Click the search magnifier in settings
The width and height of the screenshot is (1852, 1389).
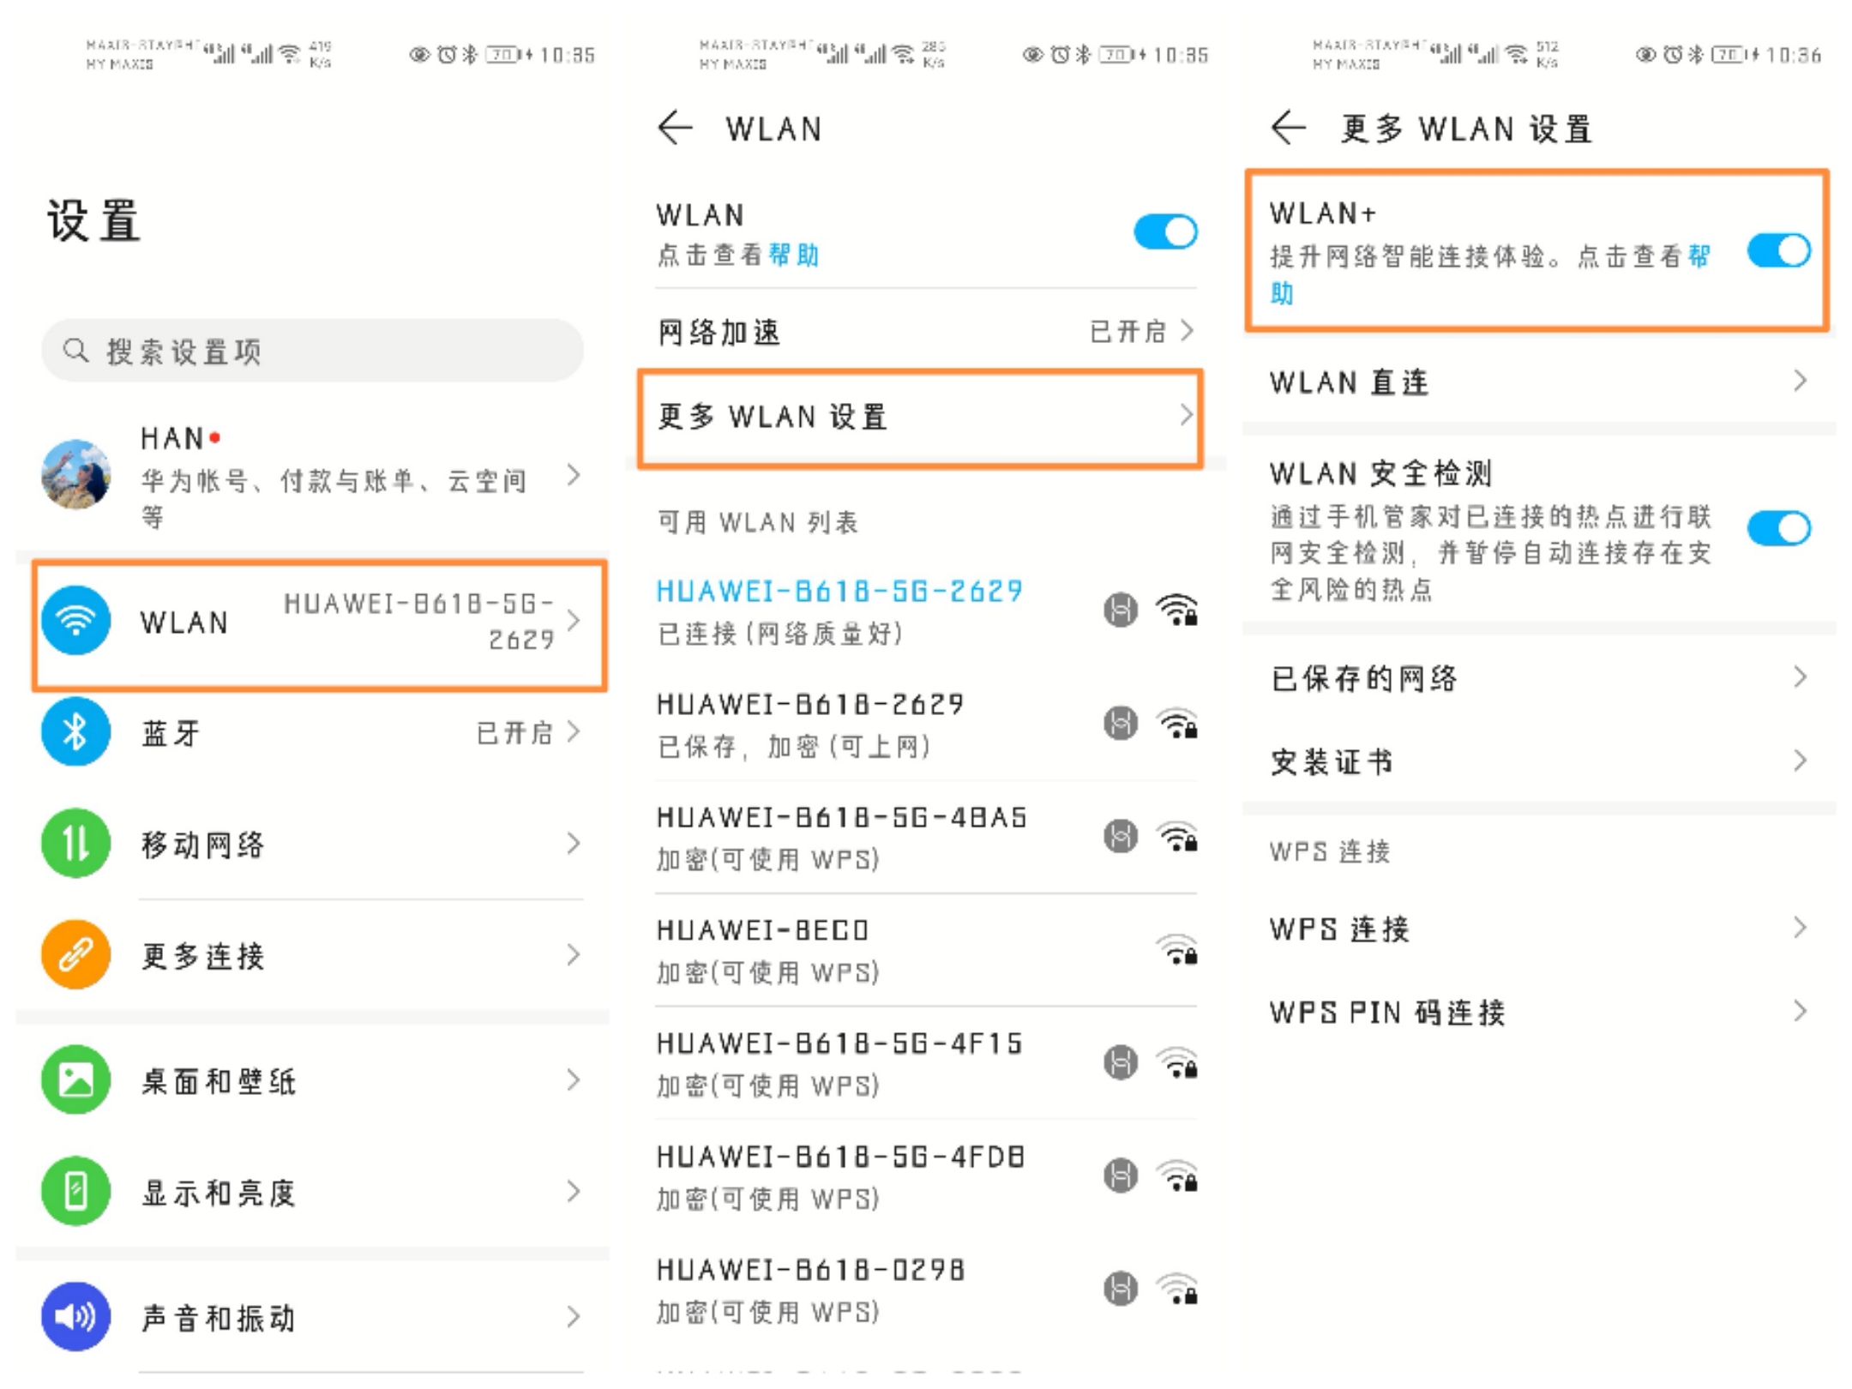[75, 350]
